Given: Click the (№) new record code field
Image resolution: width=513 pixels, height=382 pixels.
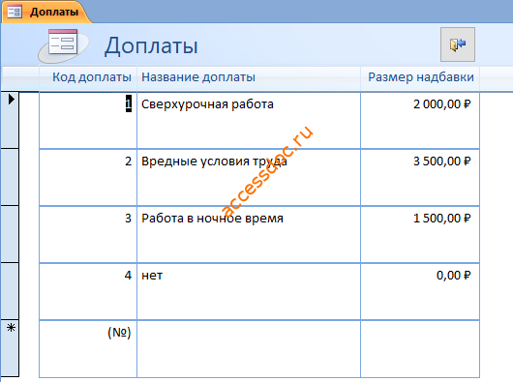Looking at the screenshot, I should [x=88, y=349].
